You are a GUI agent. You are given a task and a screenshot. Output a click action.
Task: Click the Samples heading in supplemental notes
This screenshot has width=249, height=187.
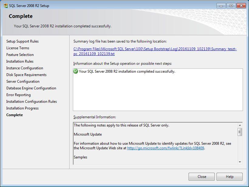[80, 157]
